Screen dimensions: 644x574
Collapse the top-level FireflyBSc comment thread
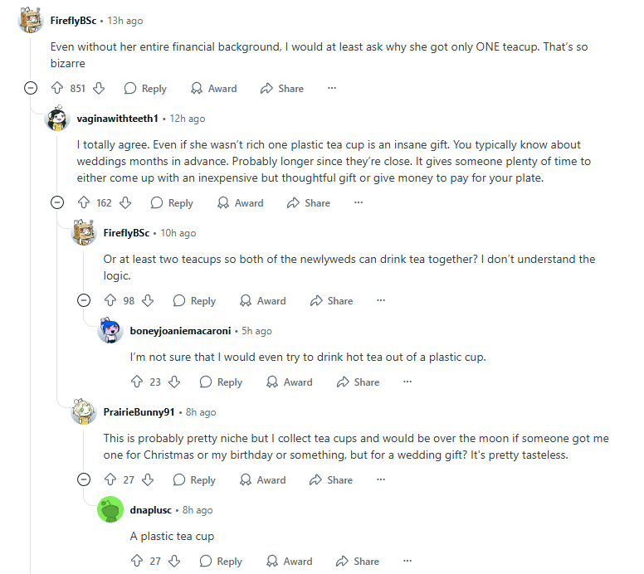pyautogui.click(x=31, y=88)
